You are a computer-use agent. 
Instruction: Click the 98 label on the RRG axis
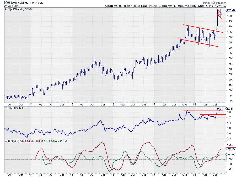(230, 164)
